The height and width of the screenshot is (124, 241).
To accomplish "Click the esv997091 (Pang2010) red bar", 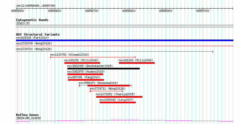I will [x=86, y=80].
